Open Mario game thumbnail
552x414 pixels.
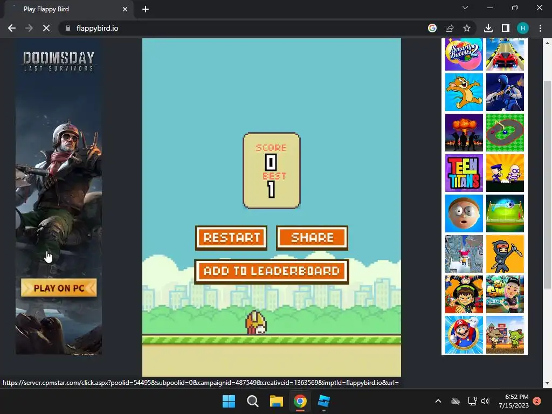(464, 335)
